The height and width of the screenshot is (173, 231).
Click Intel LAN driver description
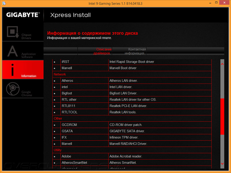pyautogui.click(x=121, y=87)
